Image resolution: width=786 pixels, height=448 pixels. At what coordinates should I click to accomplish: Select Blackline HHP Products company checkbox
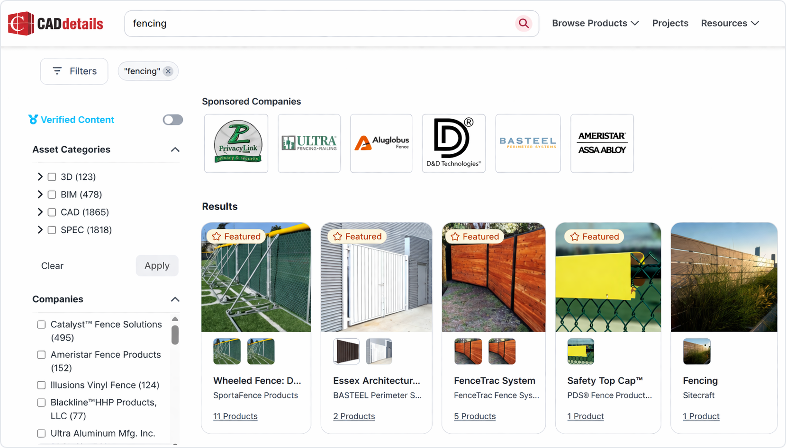point(42,403)
